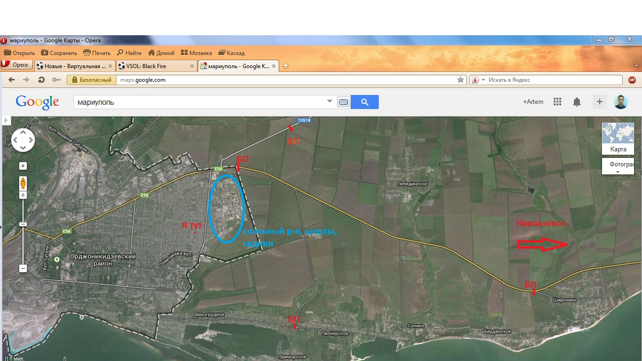Open a new tab with the plus icon

tap(285, 66)
